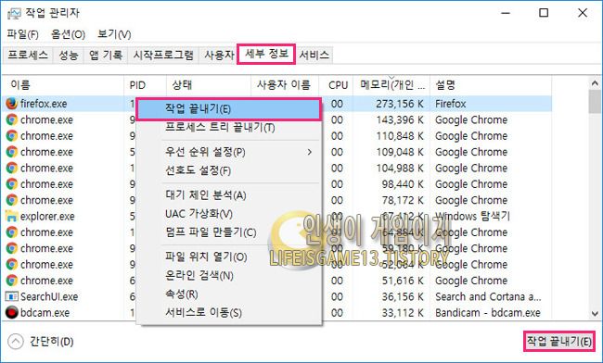Sort by the 상태 column header
Screen dimensions: 603x363
pyautogui.click(x=208, y=85)
